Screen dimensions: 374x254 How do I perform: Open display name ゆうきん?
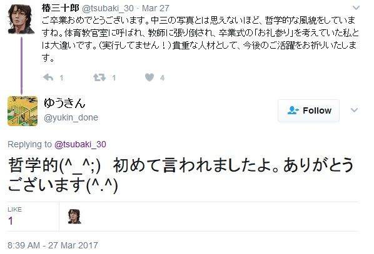(x=64, y=103)
